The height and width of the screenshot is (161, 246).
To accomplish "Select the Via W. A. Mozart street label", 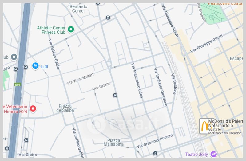I will pyautogui.click(x=80, y=79).
